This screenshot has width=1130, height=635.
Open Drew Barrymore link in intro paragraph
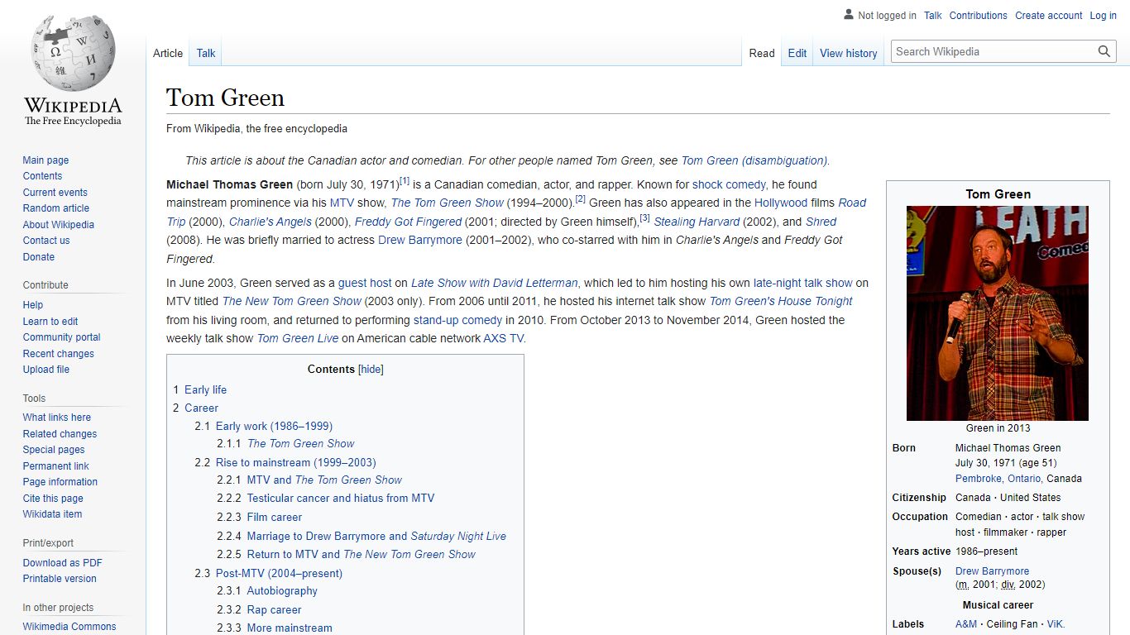click(419, 240)
